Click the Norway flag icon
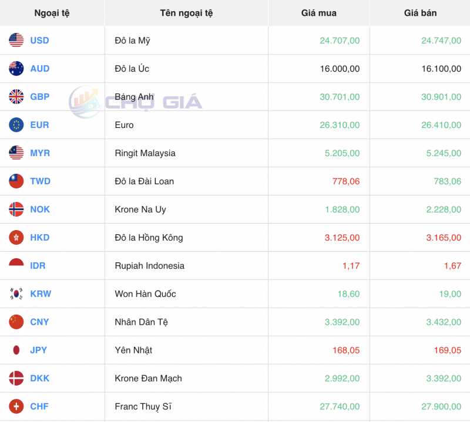The height and width of the screenshot is (422, 470). [x=16, y=210]
